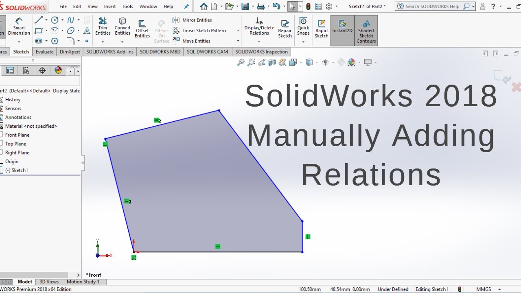
Task: Expand the Smart Dimension dropdown
Action: 19,41
